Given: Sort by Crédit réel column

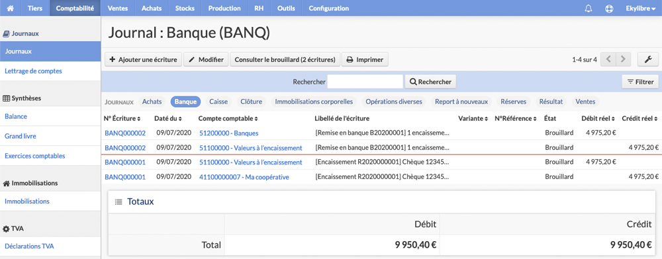Looking at the screenshot, I should [x=640, y=119].
